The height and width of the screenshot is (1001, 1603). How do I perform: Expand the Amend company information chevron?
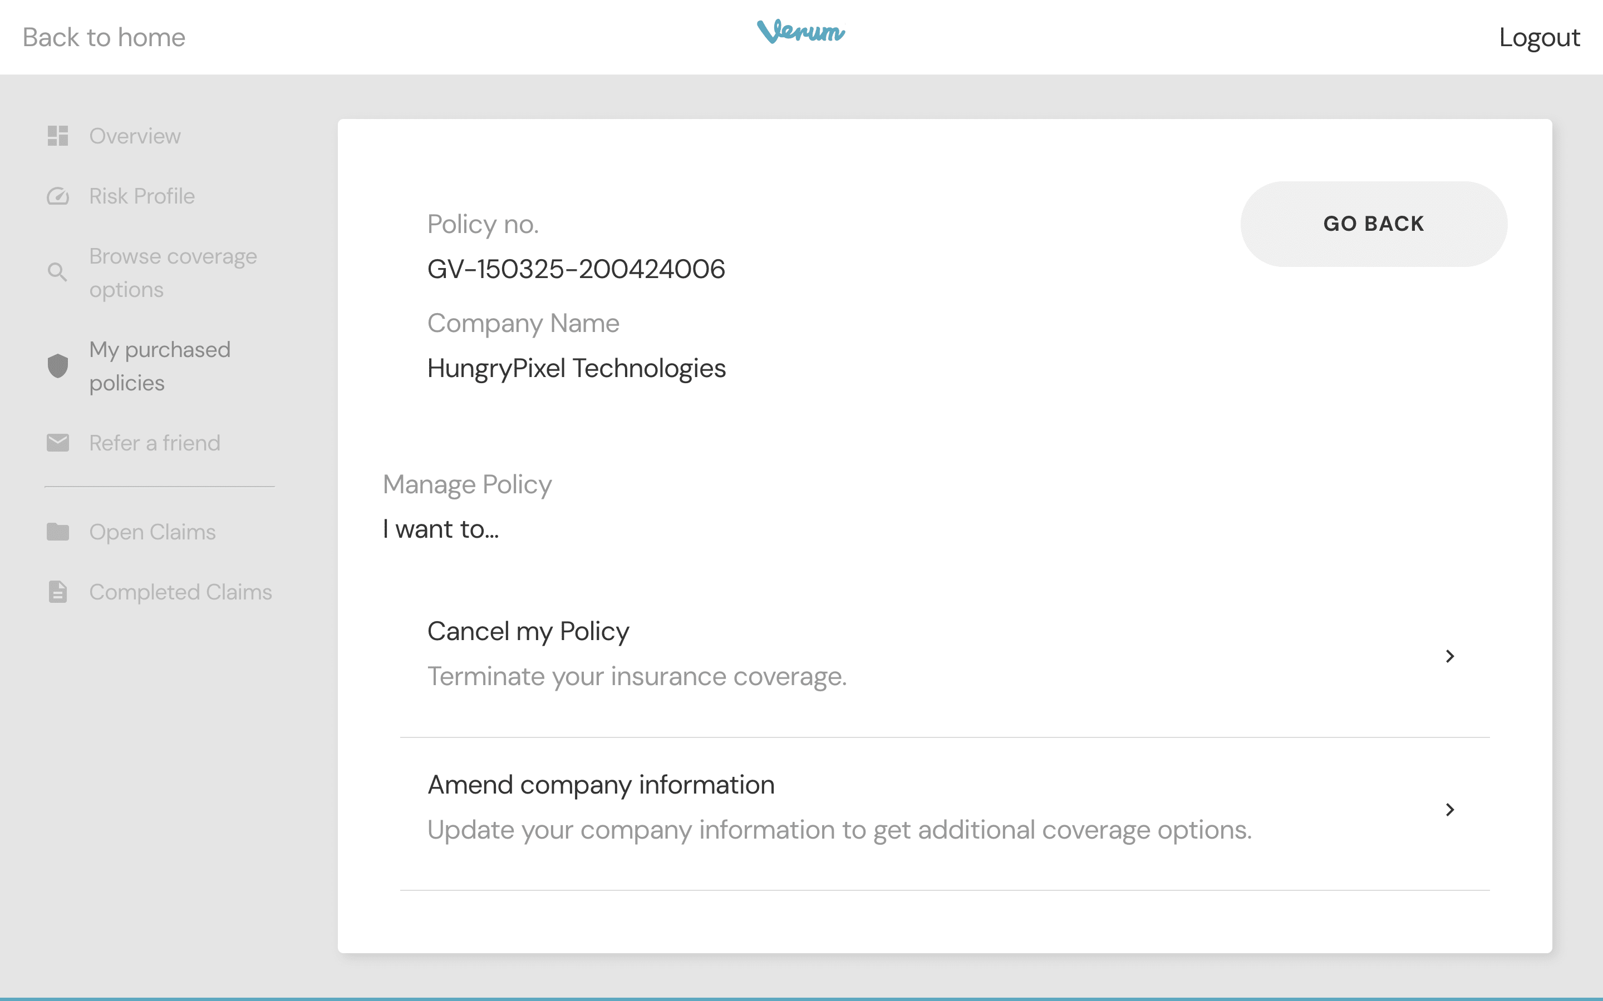click(x=1449, y=810)
